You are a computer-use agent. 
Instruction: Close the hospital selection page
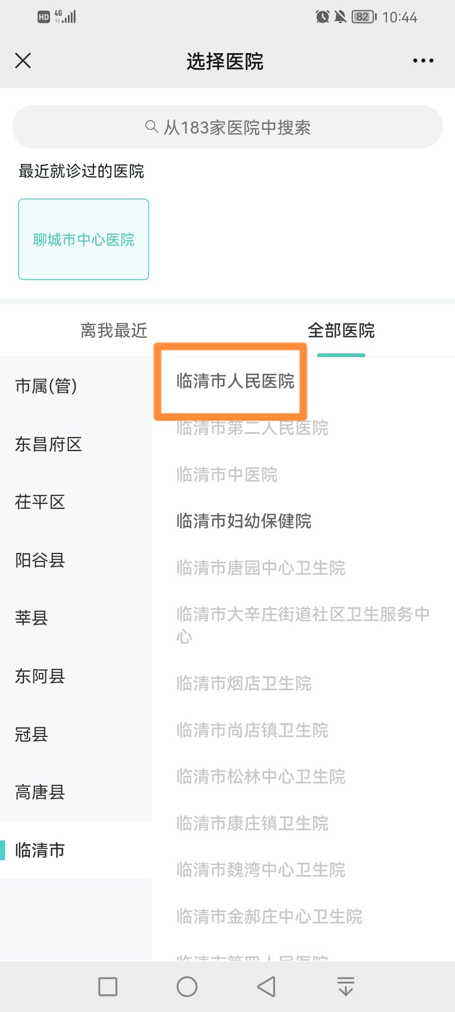point(23,61)
